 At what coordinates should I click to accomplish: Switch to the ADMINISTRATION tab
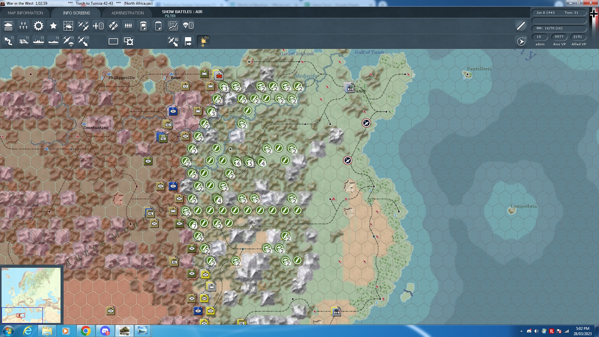click(127, 13)
